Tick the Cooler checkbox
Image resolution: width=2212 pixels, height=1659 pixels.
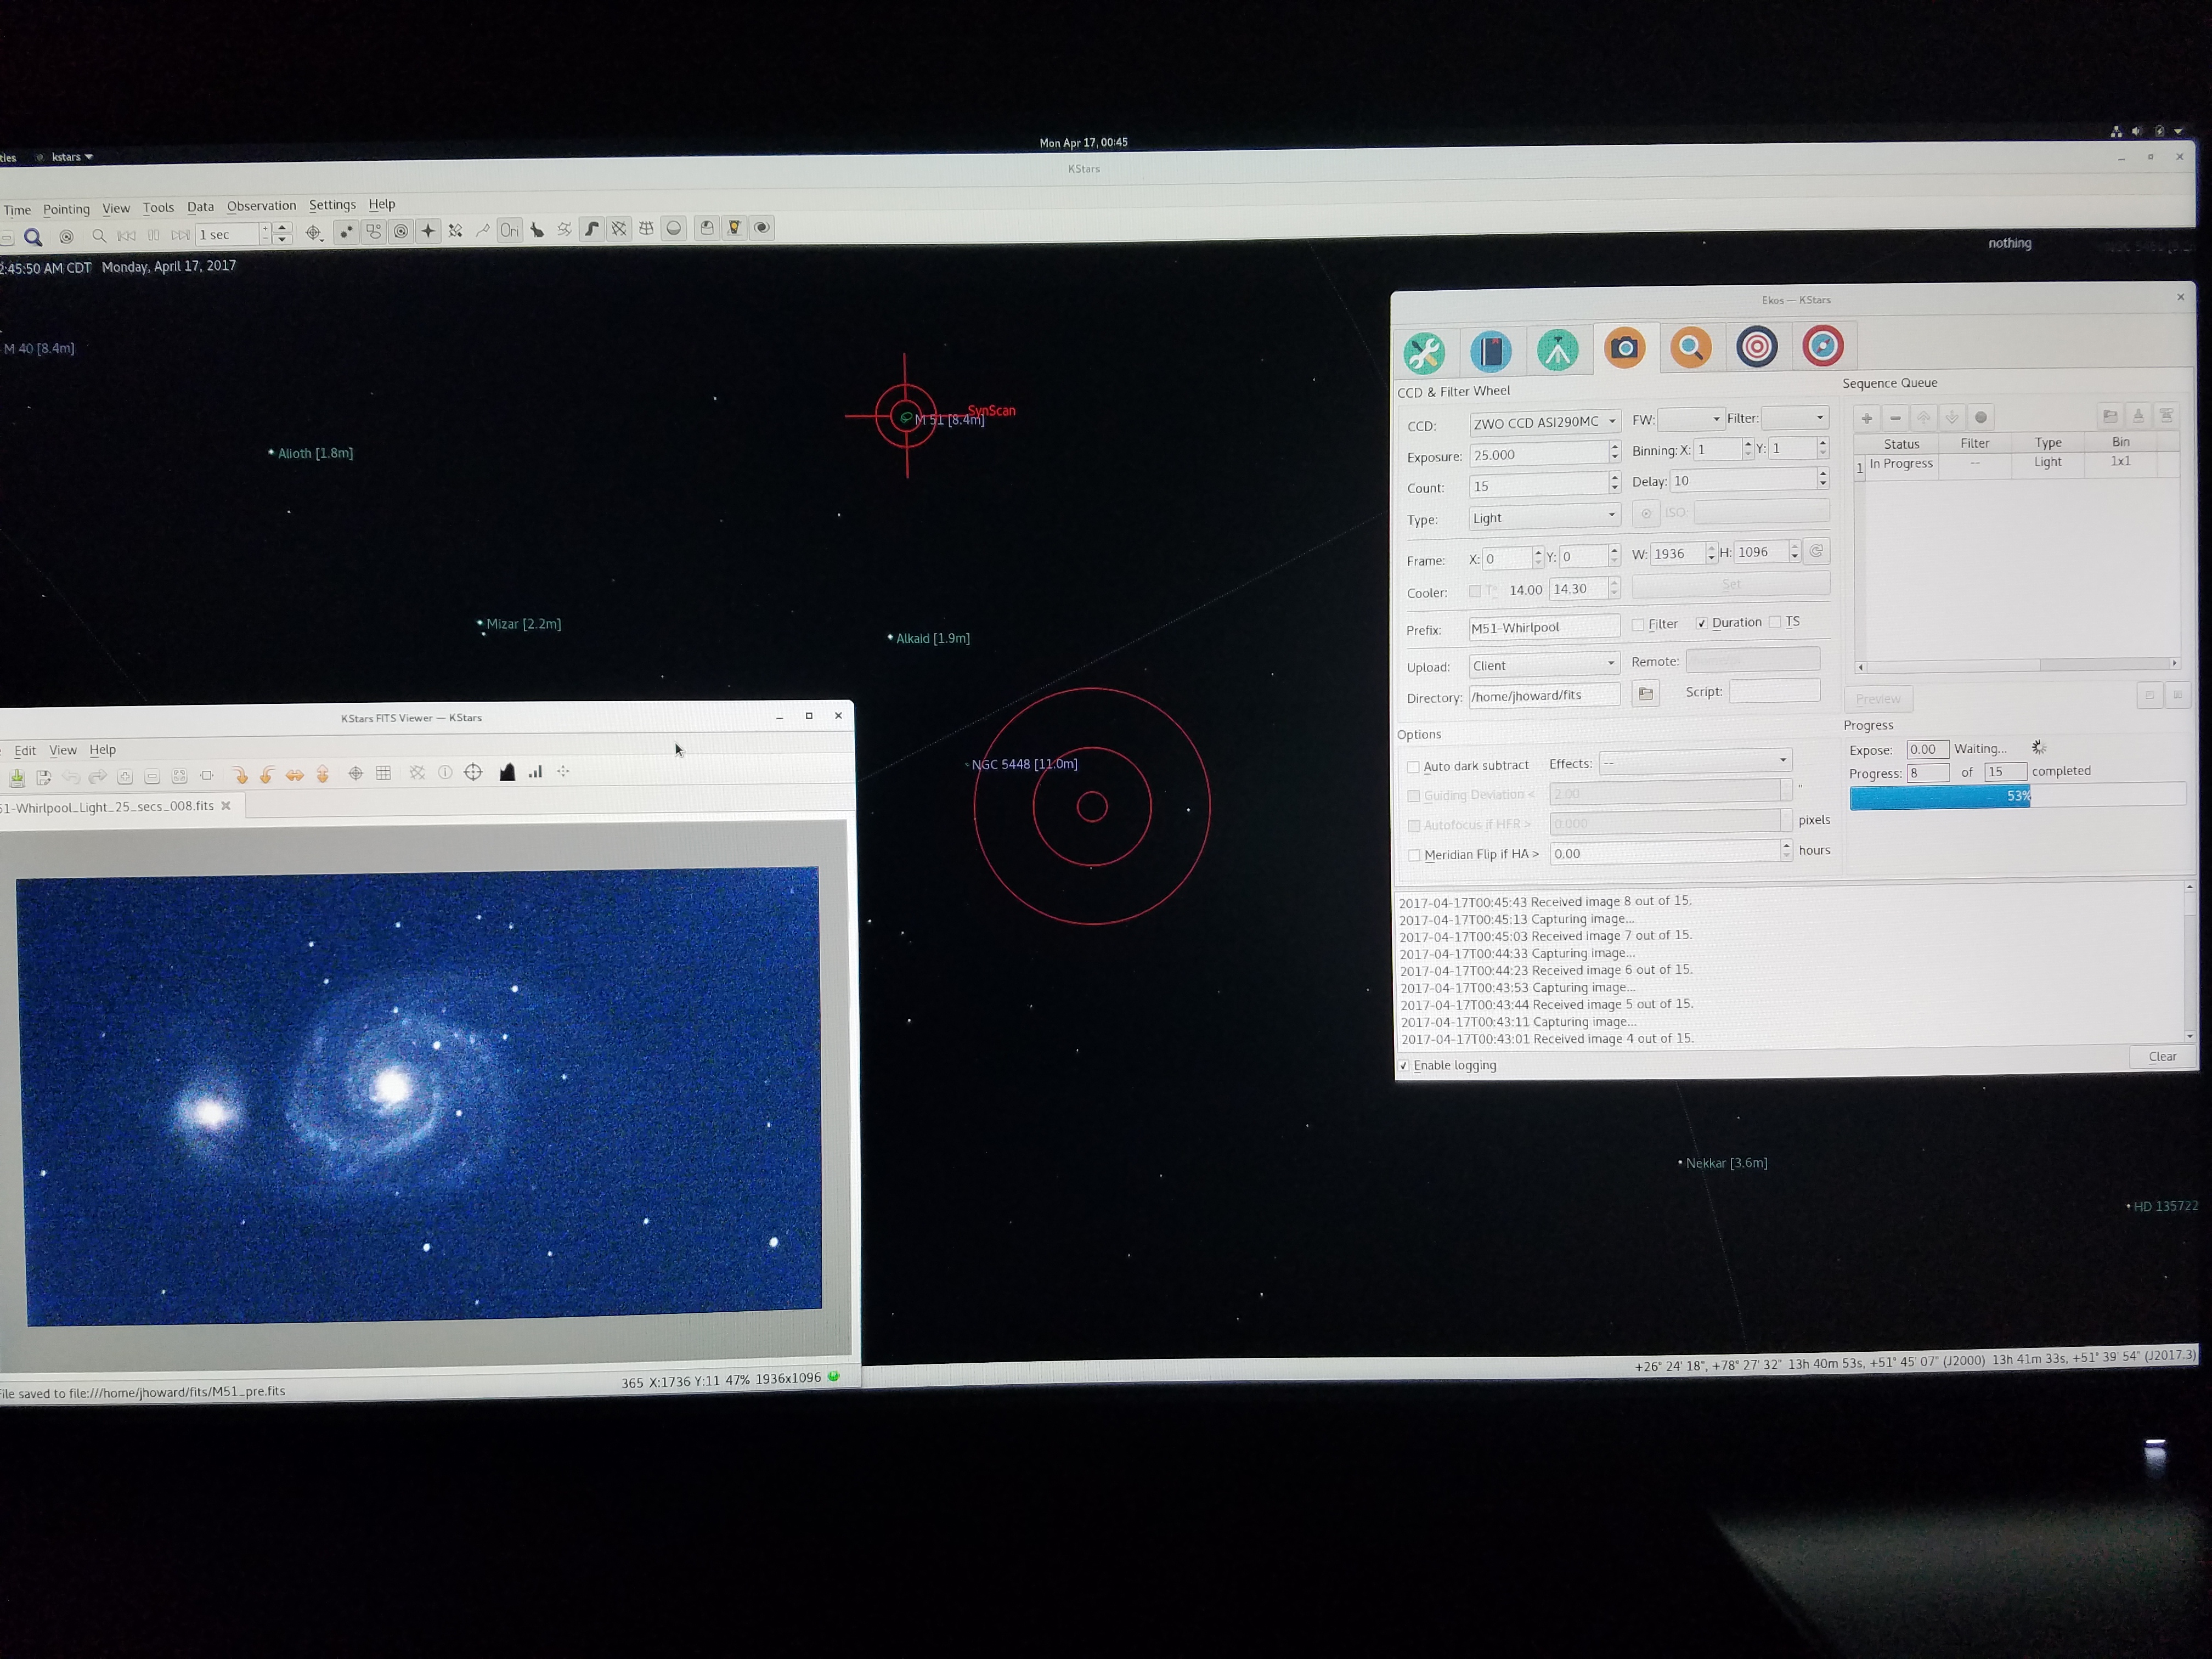point(1474,592)
